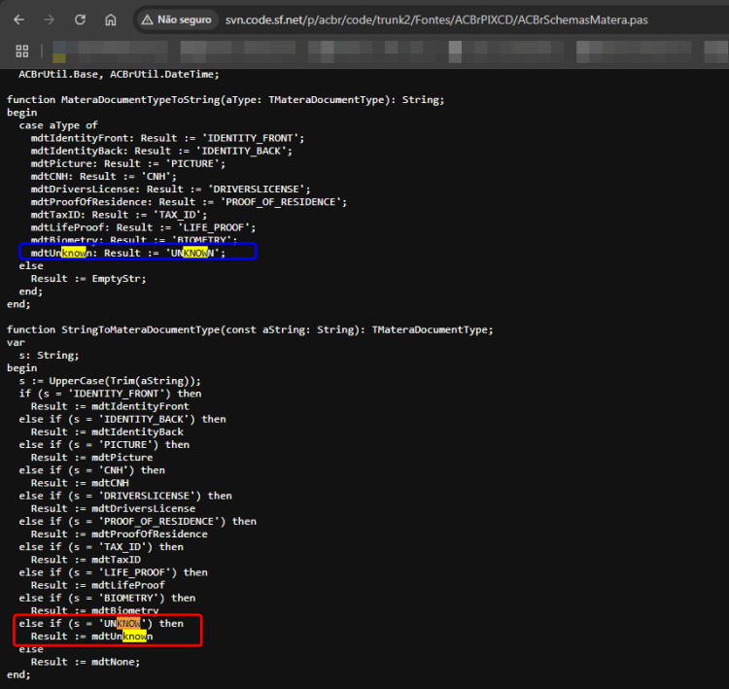This screenshot has width=729, height=689.
Task: Click the browser back arrow
Action: 19,20
